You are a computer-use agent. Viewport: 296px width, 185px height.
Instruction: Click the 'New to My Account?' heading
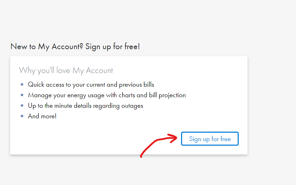(x=47, y=47)
